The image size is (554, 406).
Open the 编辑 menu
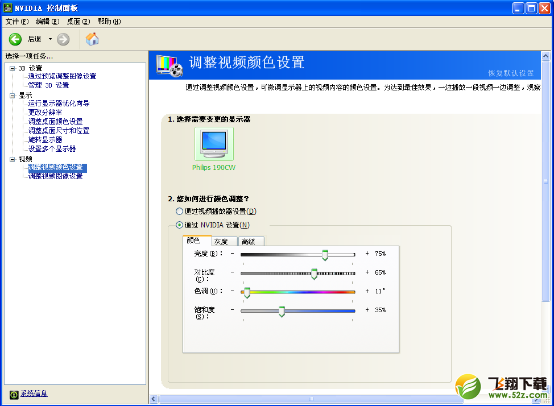pyautogui.click(x=48, y=22)
